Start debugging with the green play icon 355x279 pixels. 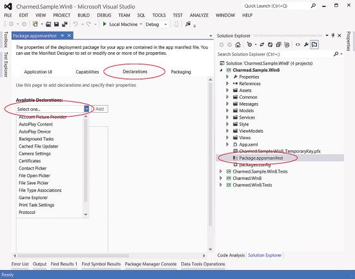click(x=105, y=24)
